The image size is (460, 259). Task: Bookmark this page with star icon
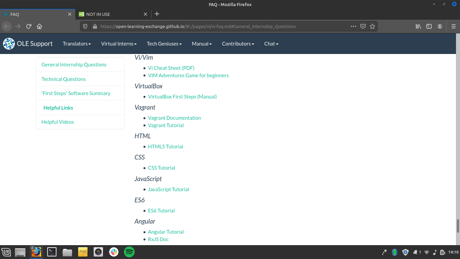[x=372, y=26]
